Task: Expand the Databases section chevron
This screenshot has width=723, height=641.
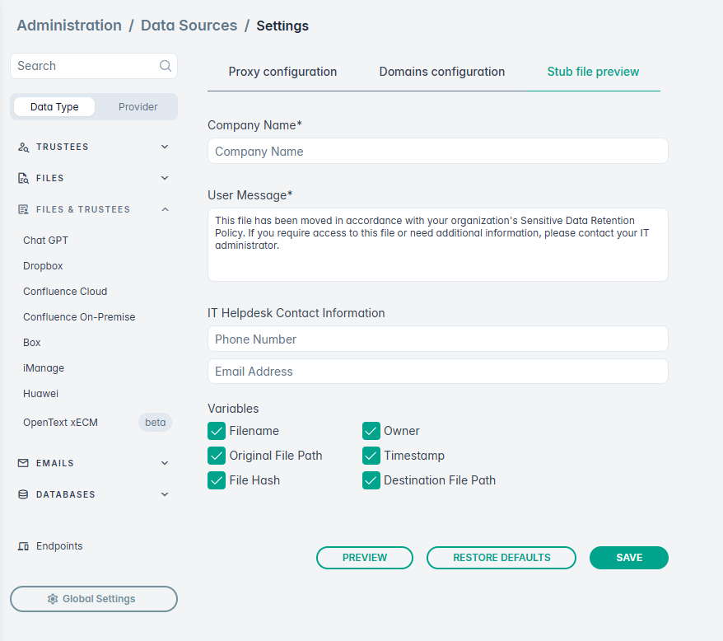Action: 165,494
